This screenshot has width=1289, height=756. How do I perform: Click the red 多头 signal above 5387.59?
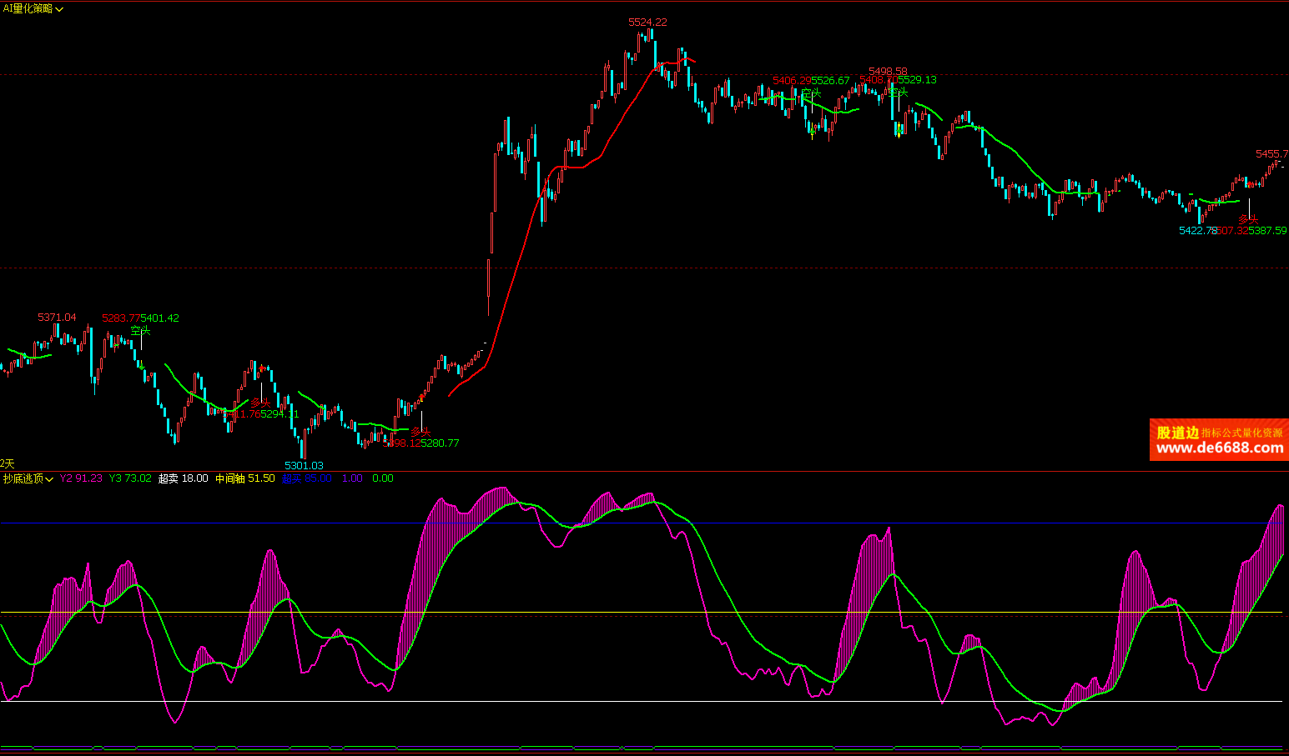pyautogui.click(x=1248, y=219)
